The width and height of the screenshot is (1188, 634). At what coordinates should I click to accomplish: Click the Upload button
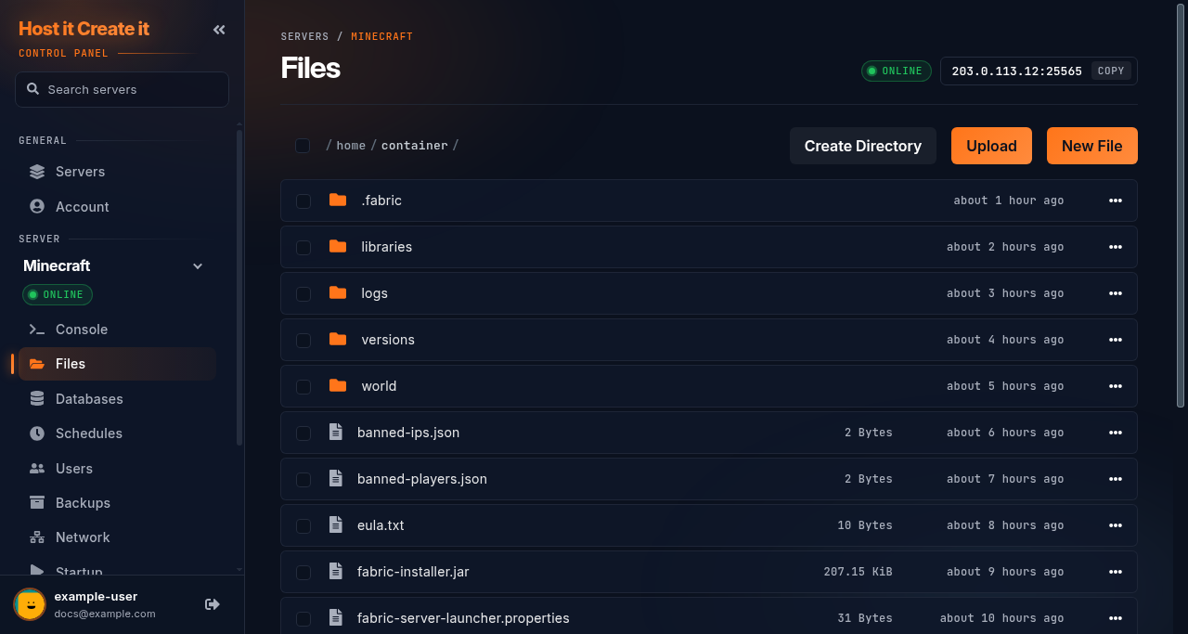click(991, 146)
